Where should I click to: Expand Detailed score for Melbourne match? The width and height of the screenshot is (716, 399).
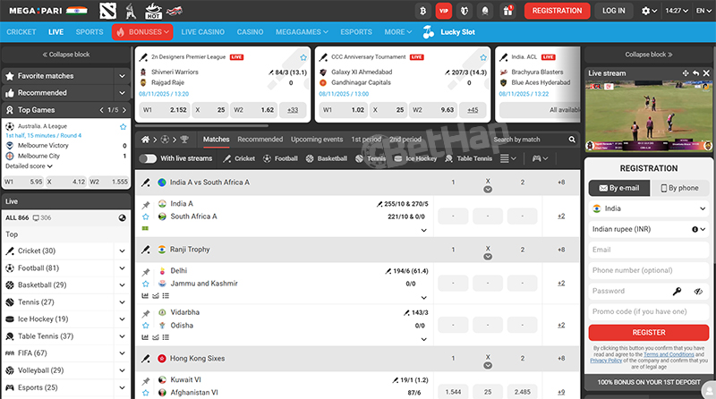tap(29, 166)
